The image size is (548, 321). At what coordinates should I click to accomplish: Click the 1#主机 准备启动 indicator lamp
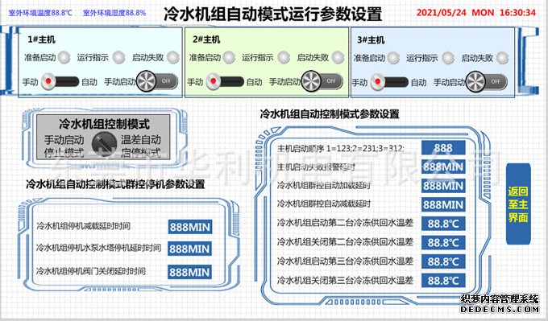(x=64, y=57)
